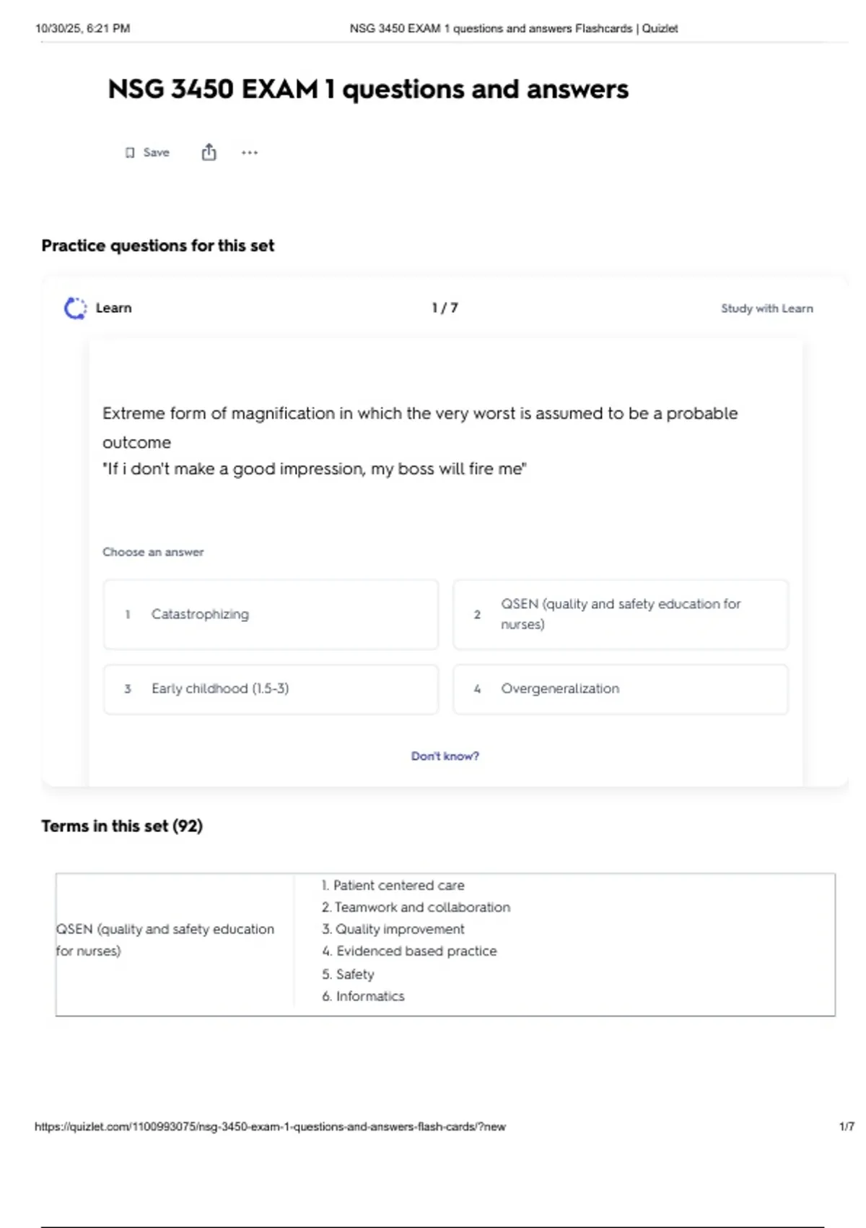This screenshot has width=866, height=1228.
Task: Open the share icon under the title
Action: tap(209, 152)
